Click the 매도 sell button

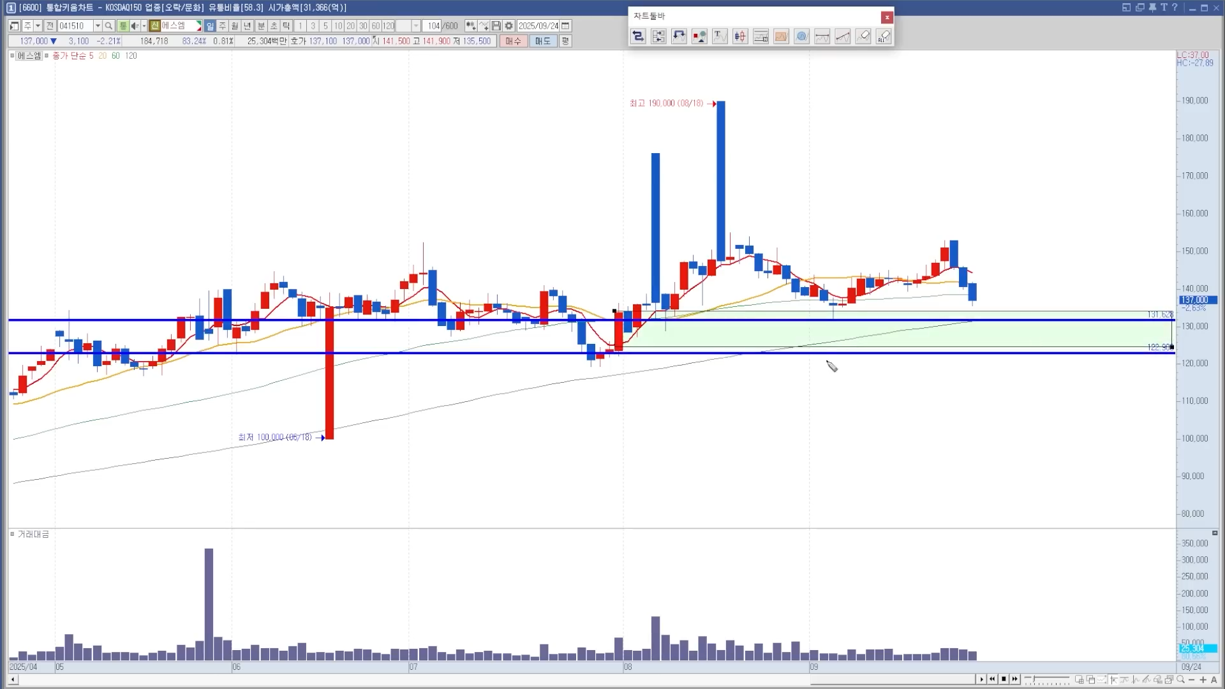(x=542, y=41)
